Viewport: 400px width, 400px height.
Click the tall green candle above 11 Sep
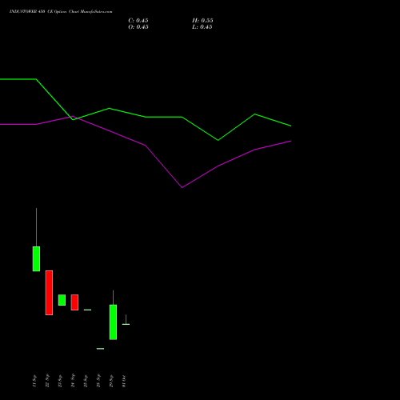(36, 258)
